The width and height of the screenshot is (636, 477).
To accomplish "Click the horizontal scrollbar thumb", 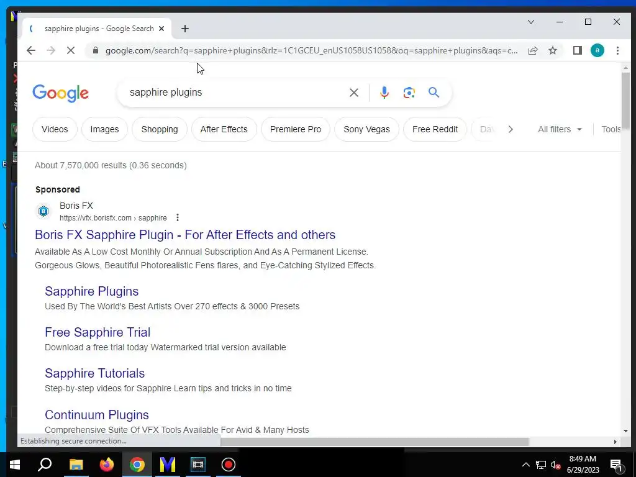I will pos(375,442).
